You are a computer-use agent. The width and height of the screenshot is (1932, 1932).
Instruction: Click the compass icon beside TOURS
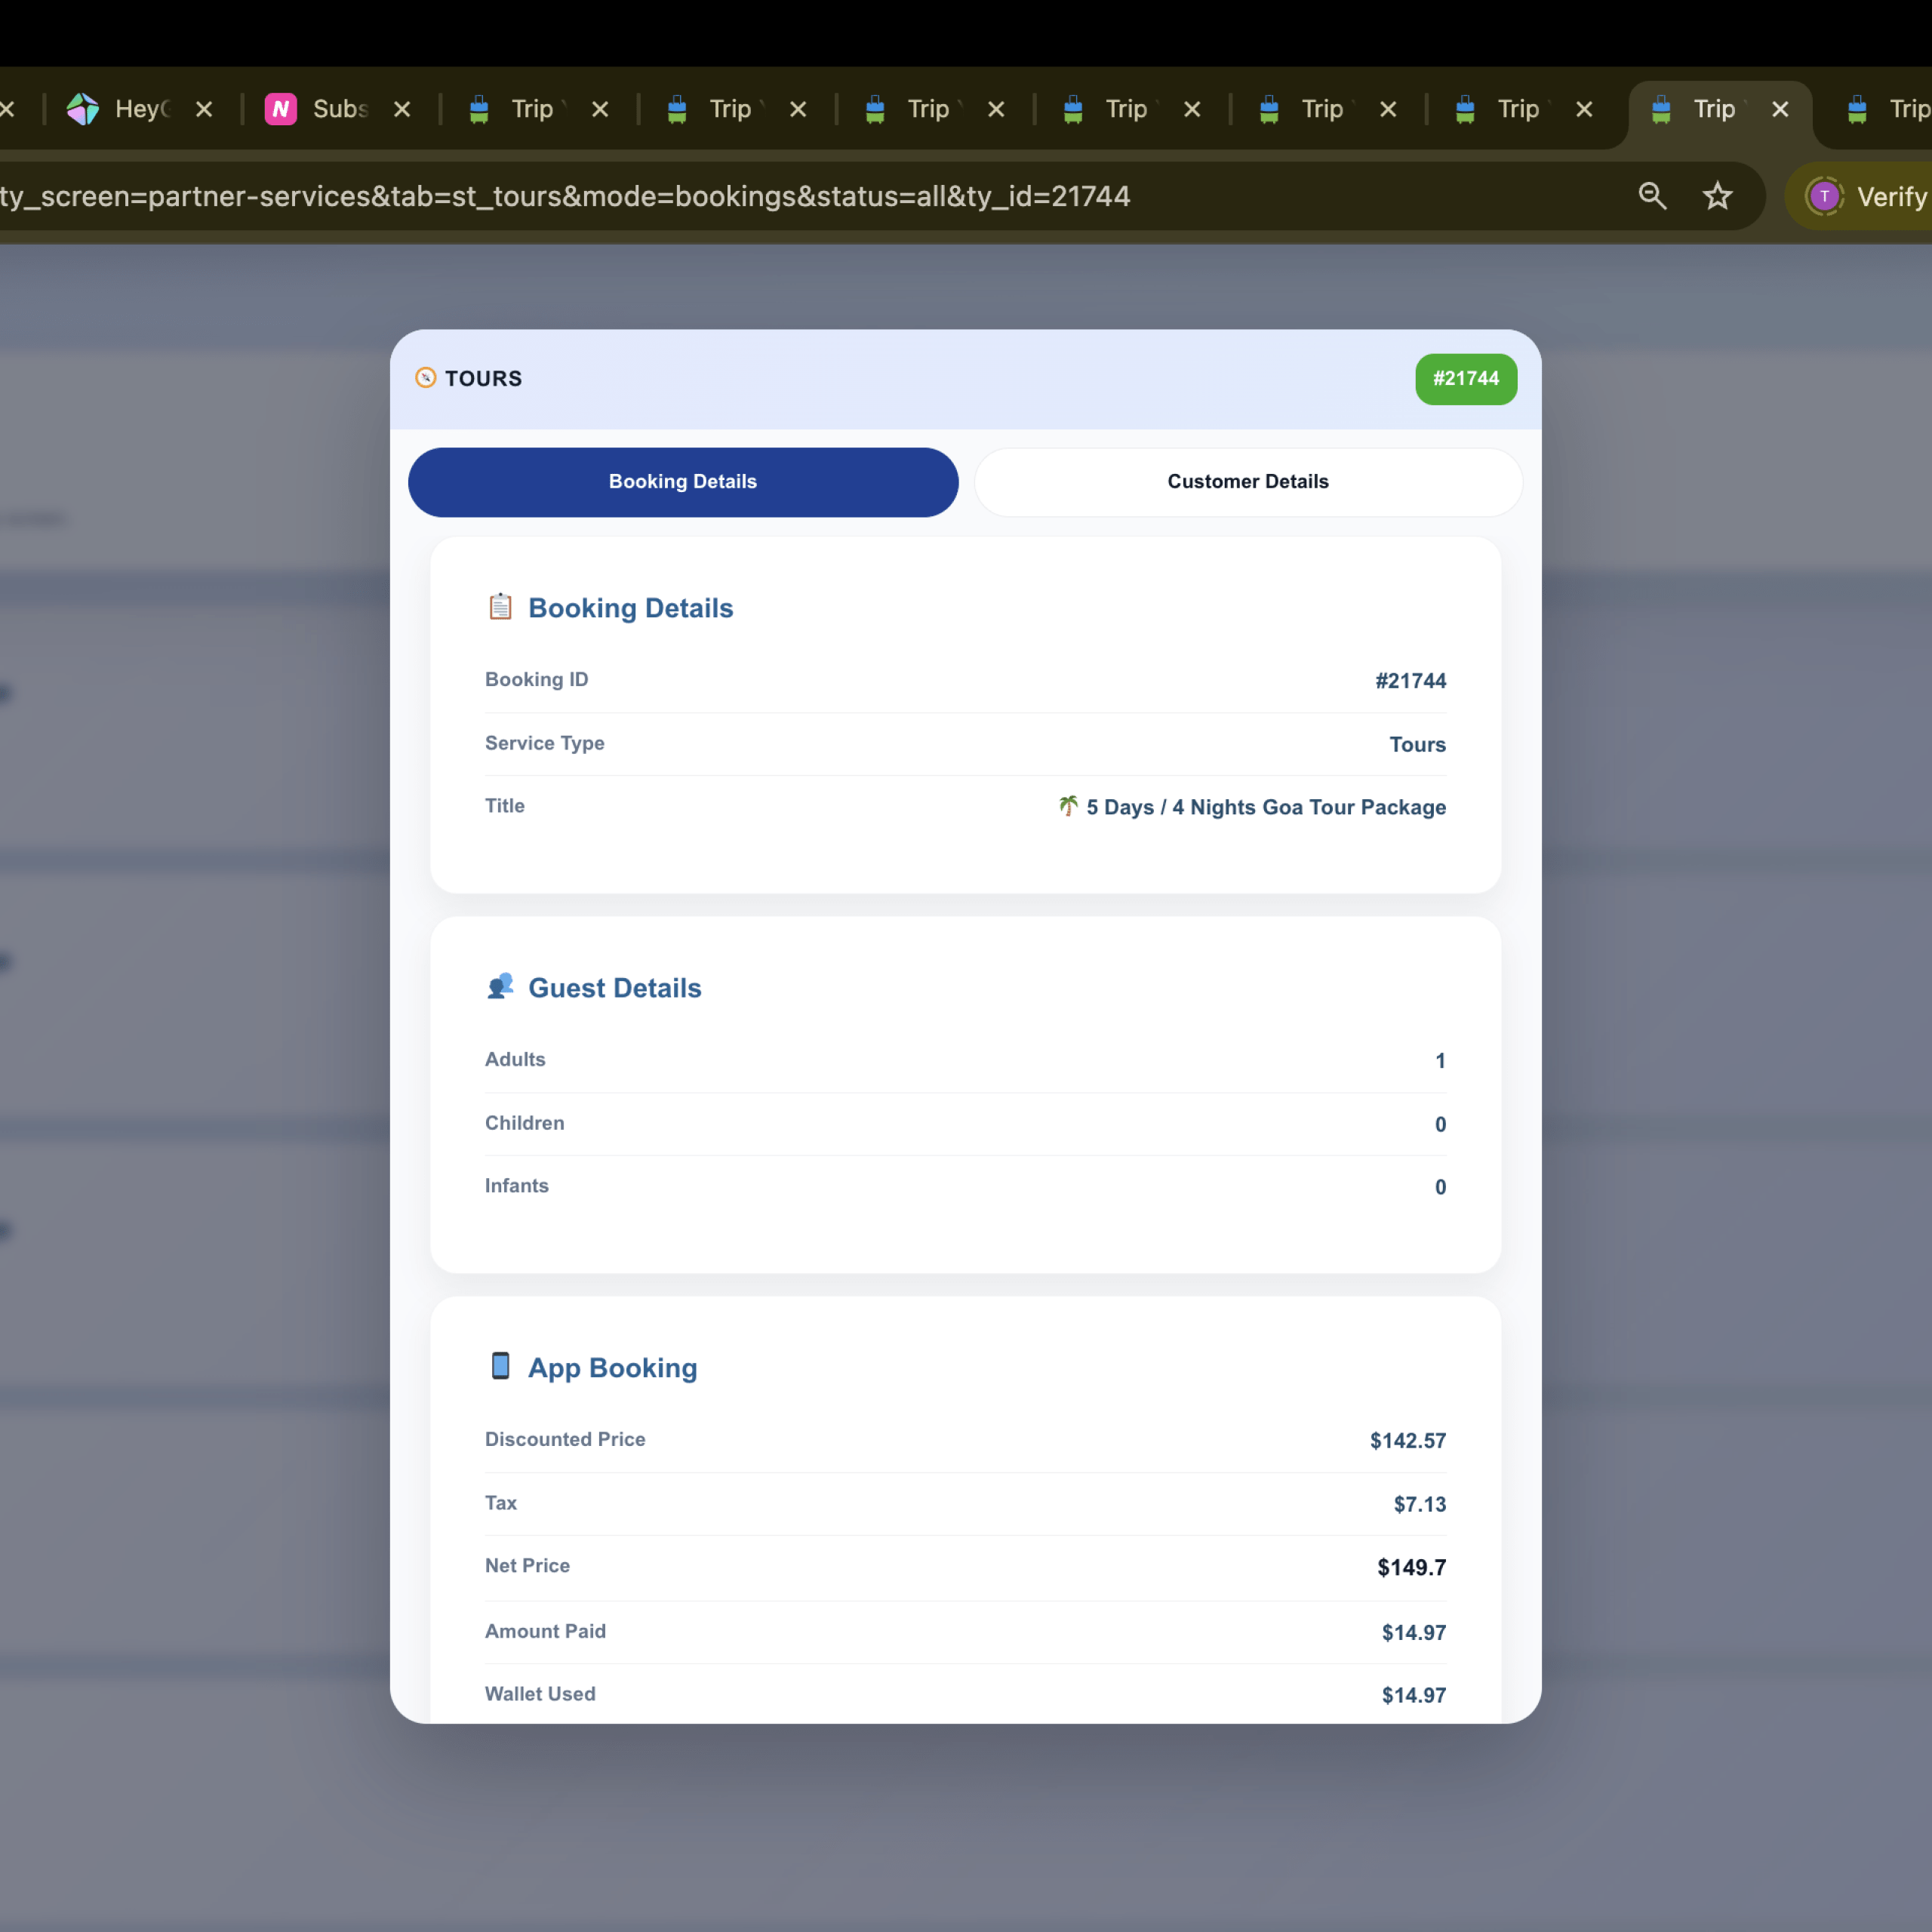pos(426,378)
